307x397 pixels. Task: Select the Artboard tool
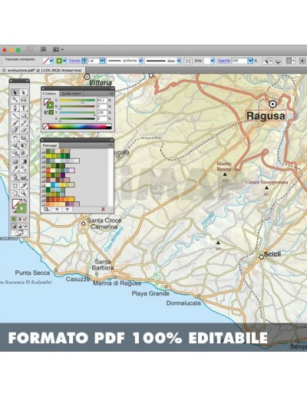[x=15, y=185]
